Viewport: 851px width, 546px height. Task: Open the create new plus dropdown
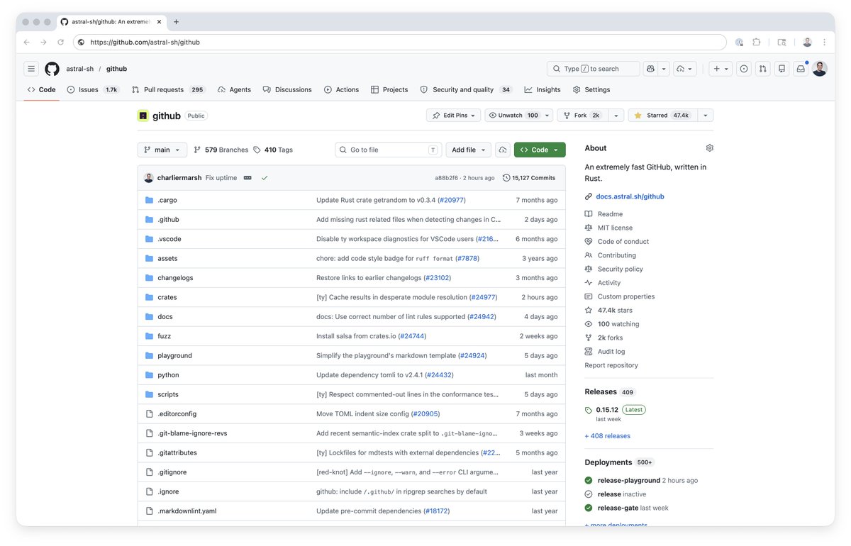click(x=721, y=69)
